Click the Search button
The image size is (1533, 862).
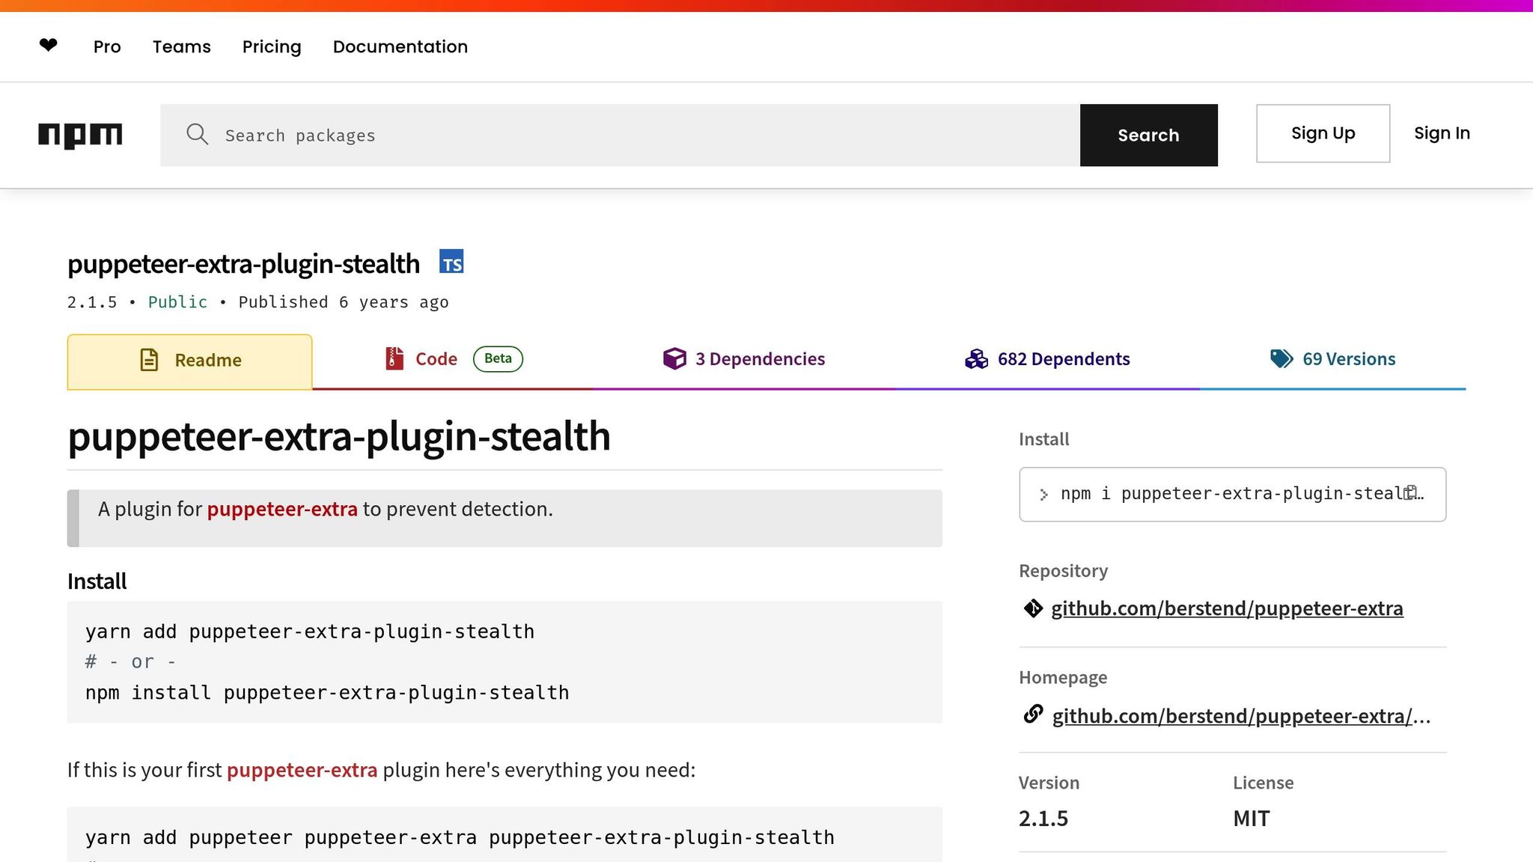pos(1148,135)
